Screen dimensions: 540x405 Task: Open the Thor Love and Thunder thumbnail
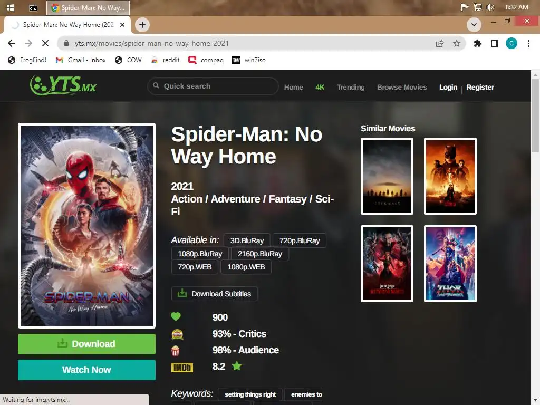[x=450, y=264]
